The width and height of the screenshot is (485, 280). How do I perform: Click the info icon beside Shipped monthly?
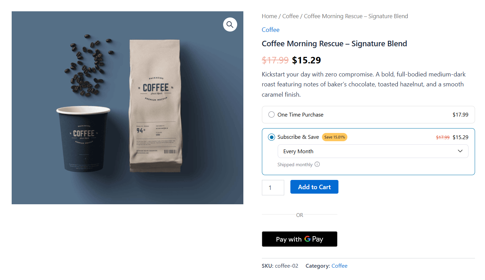(317, 164)
